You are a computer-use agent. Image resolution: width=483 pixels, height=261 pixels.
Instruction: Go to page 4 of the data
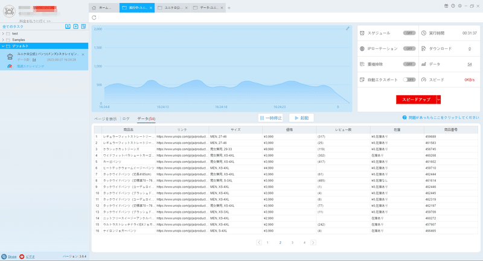pos(304,242)
